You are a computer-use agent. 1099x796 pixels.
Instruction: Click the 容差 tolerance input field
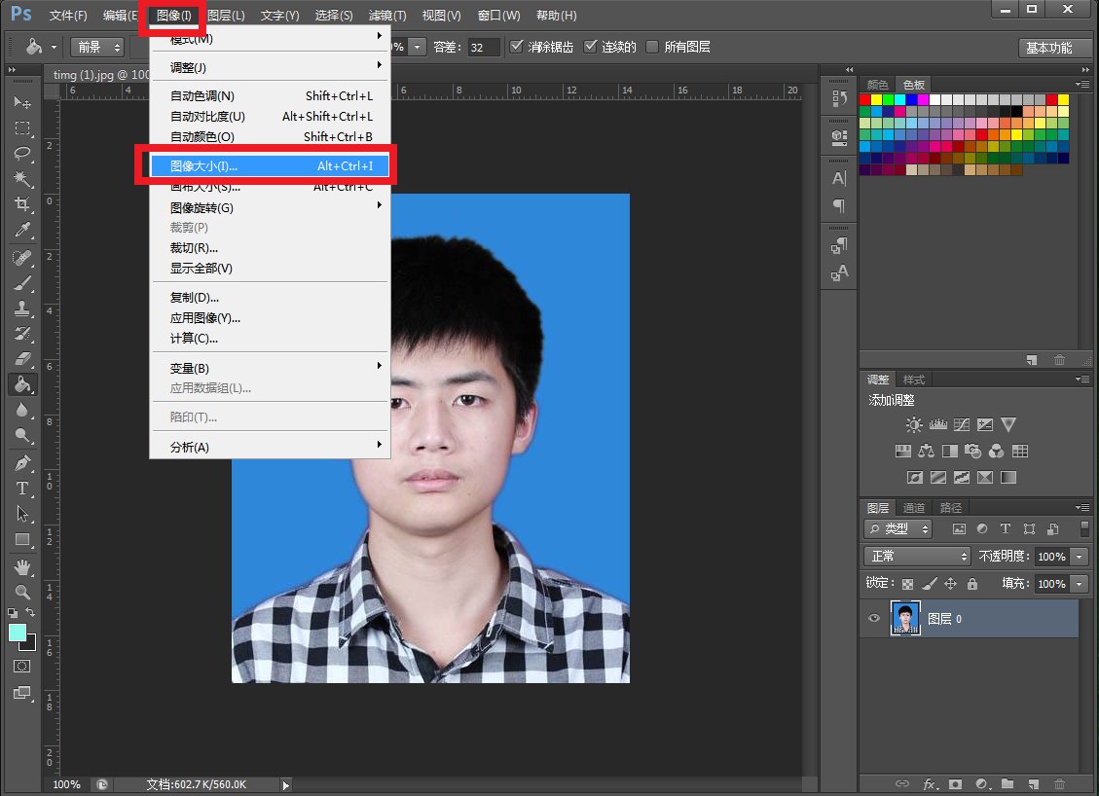[x=484, y=47]
